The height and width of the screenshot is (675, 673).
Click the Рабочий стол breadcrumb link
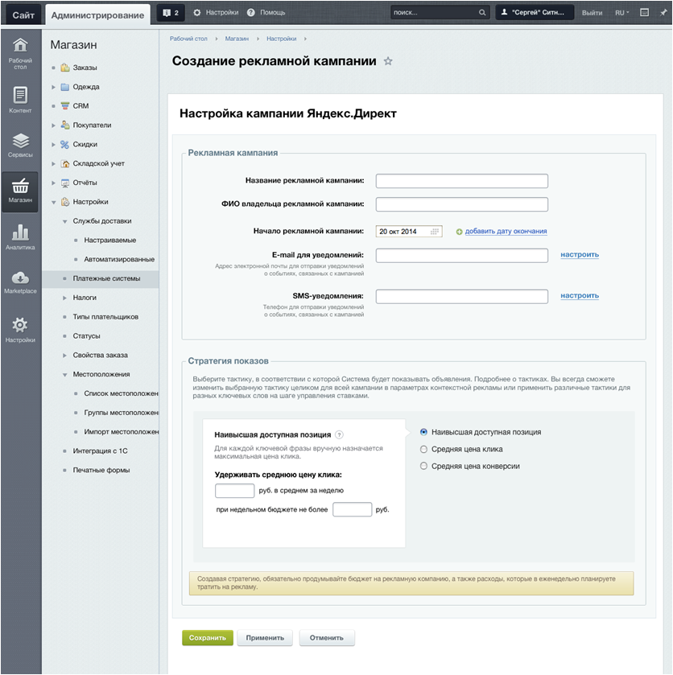(188, 39)
